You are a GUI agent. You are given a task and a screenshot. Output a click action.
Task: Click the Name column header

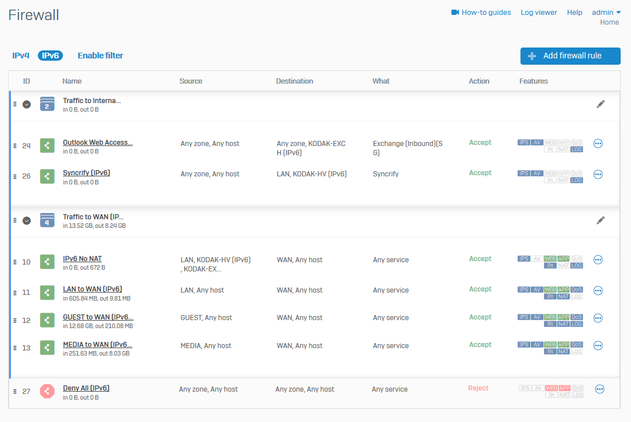coord(72,81)
